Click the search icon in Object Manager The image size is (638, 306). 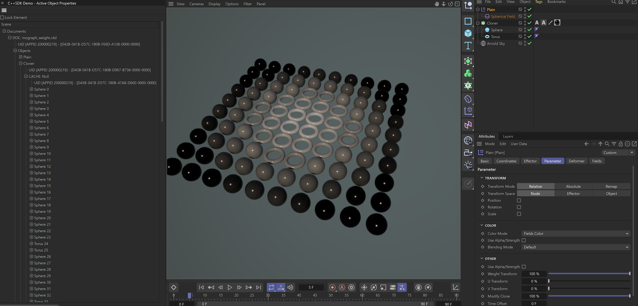[x=614, y=2]
